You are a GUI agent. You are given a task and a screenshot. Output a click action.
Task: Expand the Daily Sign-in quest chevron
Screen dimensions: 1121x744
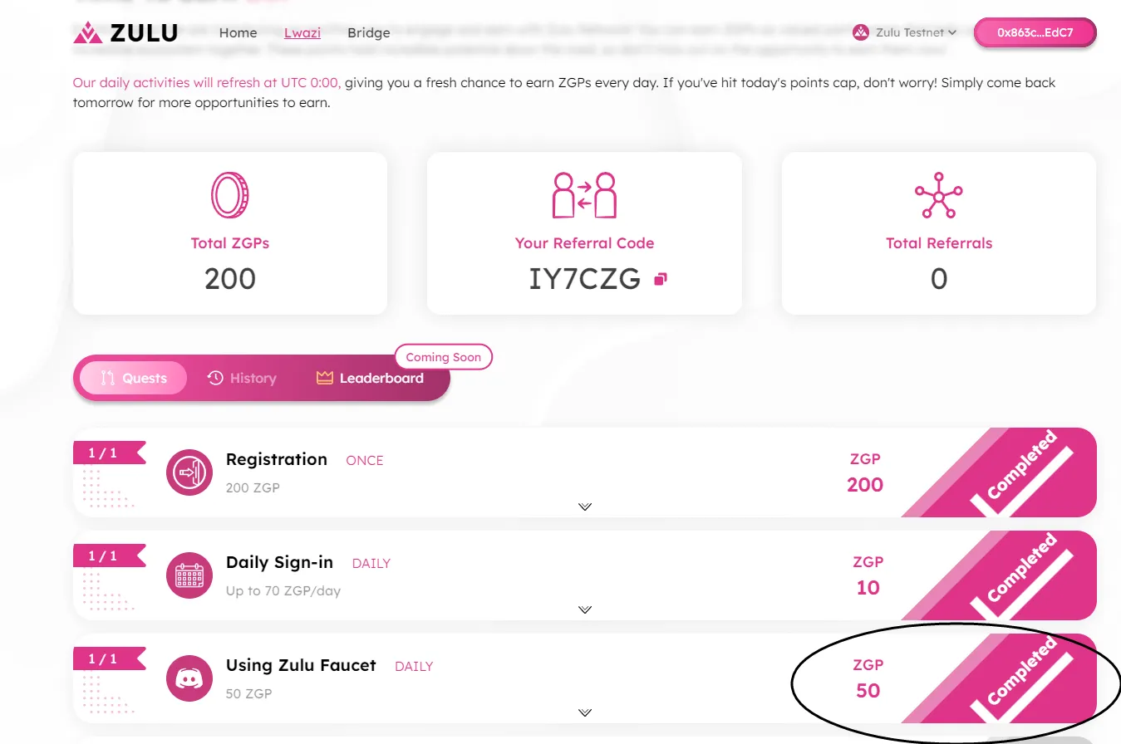[585, 609]
